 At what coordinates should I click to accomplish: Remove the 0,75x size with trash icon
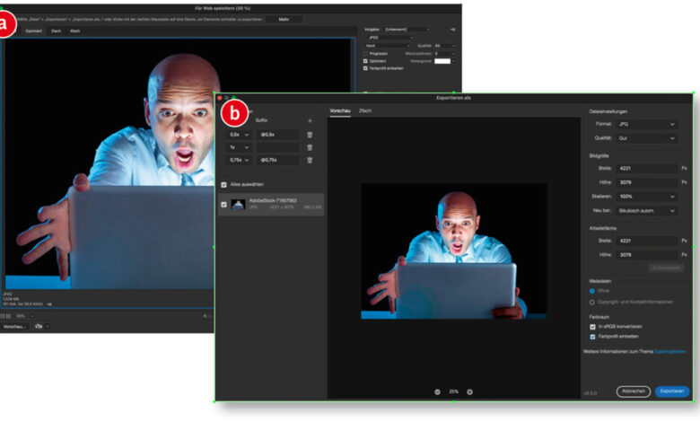click(x=310, y=160)
